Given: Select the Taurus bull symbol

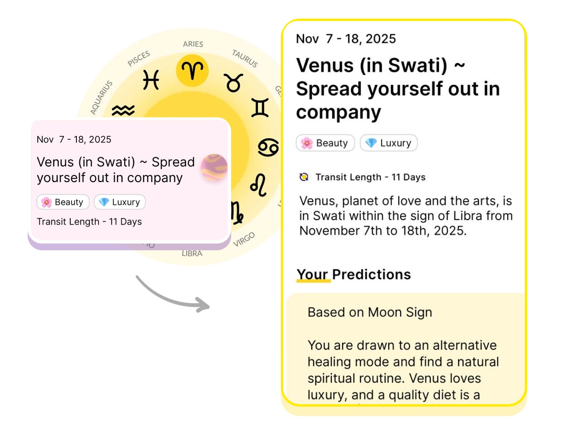Looking at the screenshot, I should pyautogui.click(x=234, y=83).
